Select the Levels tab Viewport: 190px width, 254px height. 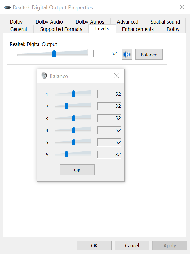[102, 29]
